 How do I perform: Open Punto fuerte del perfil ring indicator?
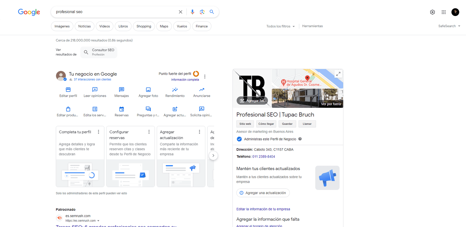pos(196,74)
